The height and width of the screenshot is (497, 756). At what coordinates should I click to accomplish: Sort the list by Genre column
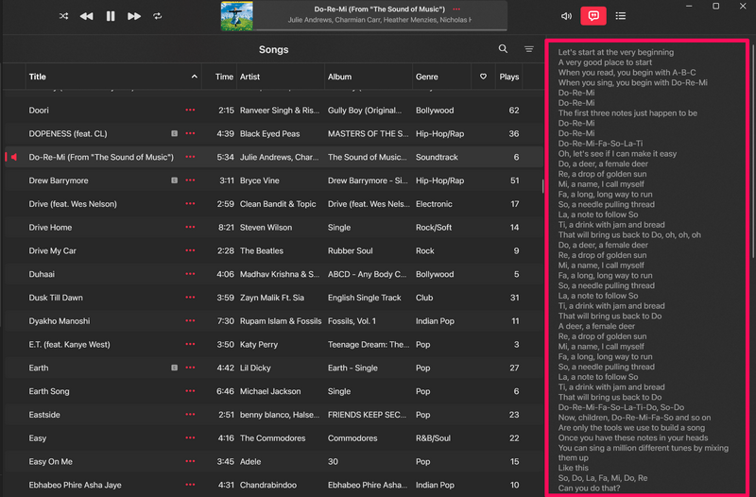(427, 77)
